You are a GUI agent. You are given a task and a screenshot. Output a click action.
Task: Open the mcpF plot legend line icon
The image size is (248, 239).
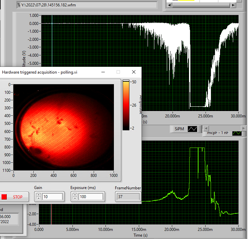tap(237, 133)
